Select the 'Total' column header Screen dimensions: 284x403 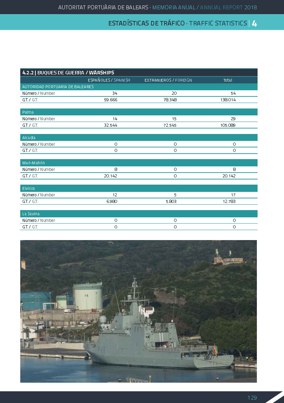(x=227, y=80)
